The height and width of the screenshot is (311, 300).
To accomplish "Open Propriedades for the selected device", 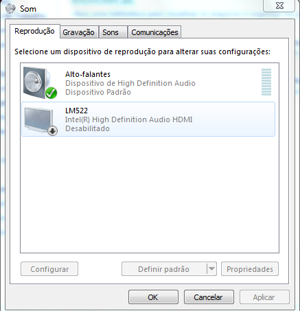I will pos(250,269).
